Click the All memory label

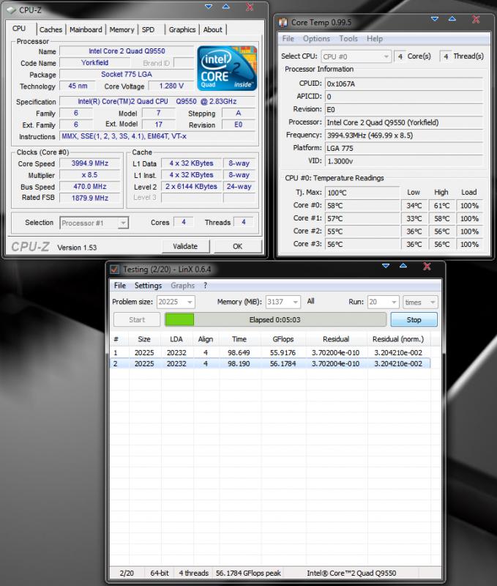click(310, 301)
